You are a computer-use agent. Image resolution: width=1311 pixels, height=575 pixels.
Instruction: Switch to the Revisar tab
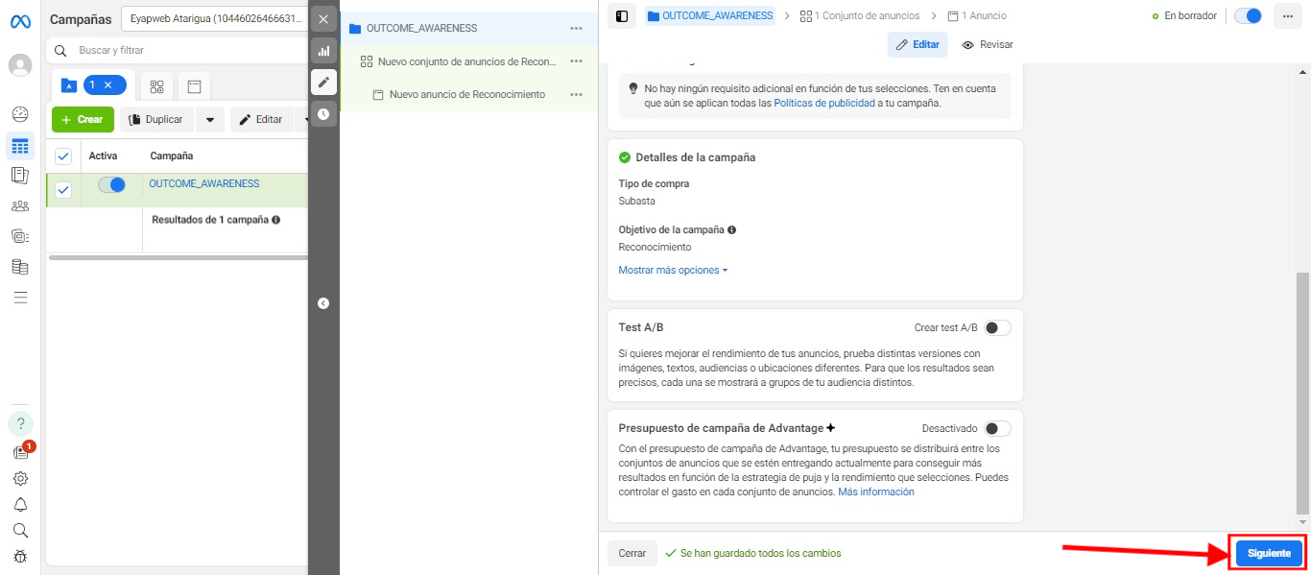point(988,44)
